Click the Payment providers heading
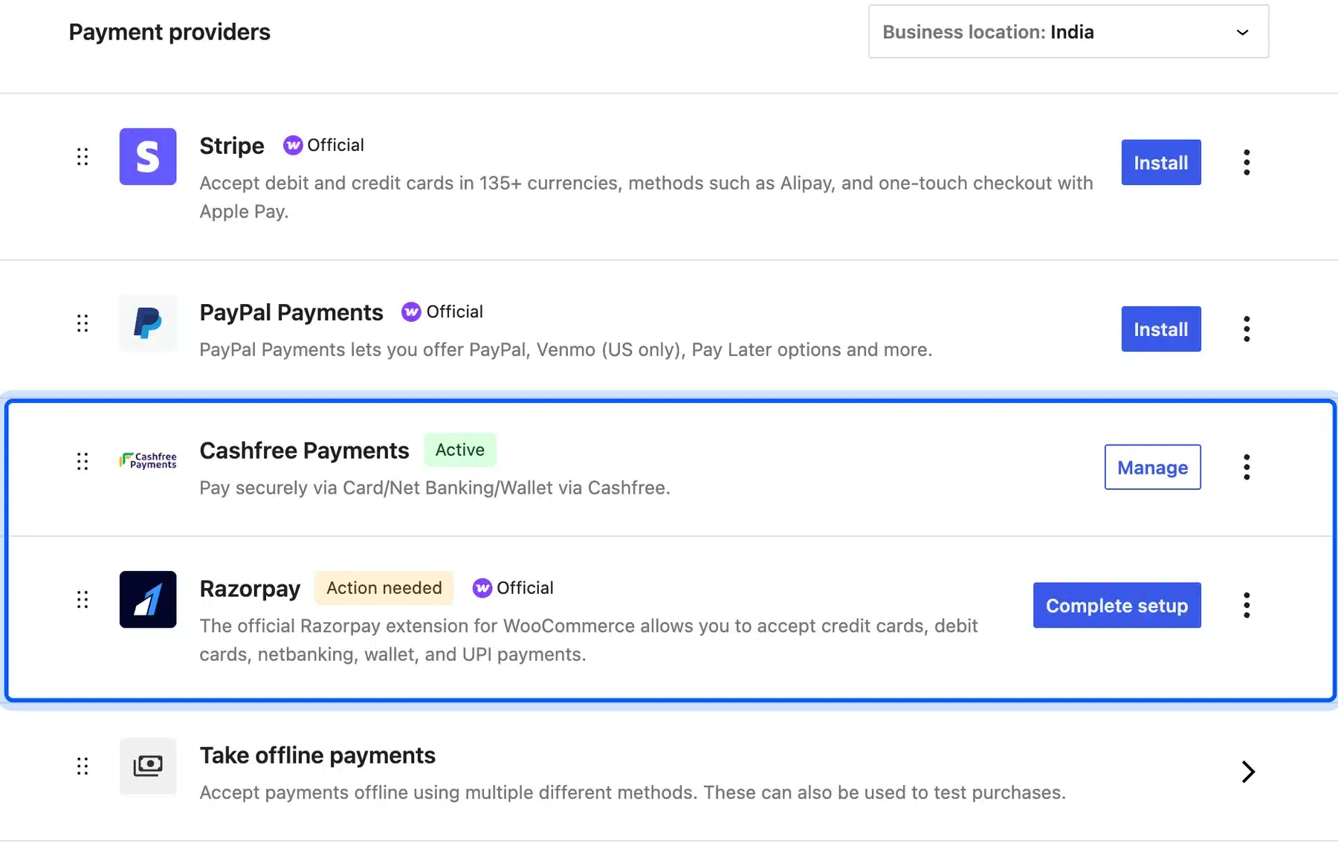The image size is (1338, 843). (169, 32)
